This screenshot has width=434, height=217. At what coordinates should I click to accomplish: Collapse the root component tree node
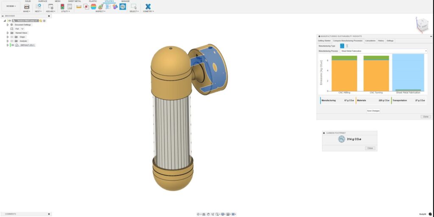[x=5, y=21]
